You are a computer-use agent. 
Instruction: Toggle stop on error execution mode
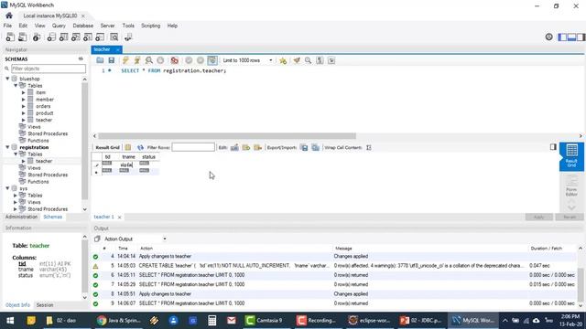click(x=174, y=60)
